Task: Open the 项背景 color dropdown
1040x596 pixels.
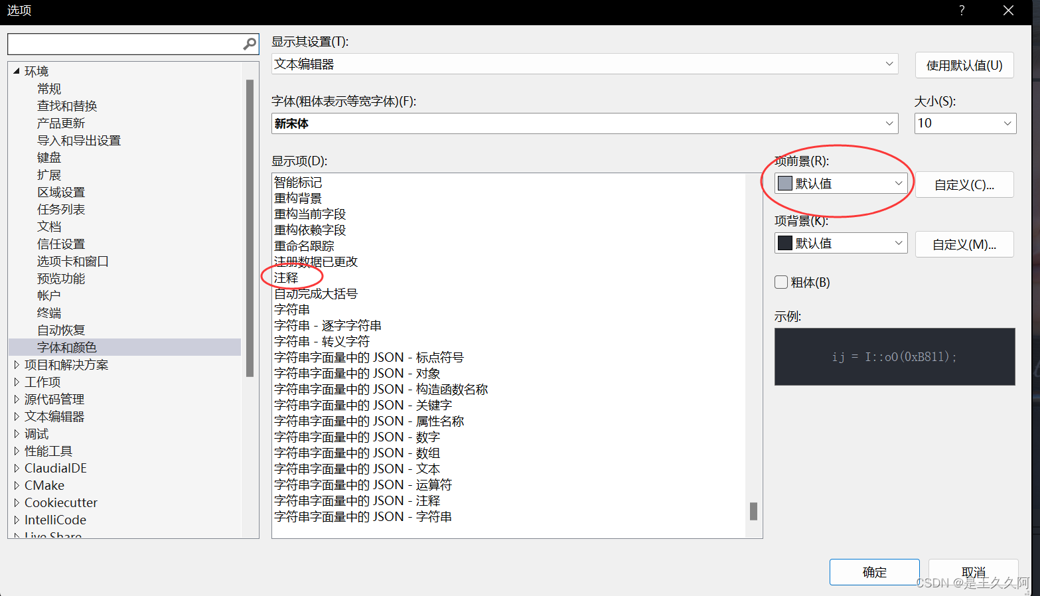Action: (x=899, y=243)
